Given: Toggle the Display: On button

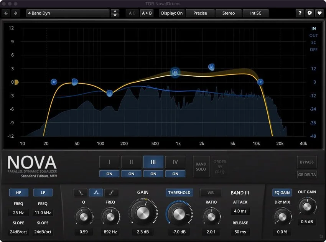Looking at the screenshot, I should click(x=172, y=13).
